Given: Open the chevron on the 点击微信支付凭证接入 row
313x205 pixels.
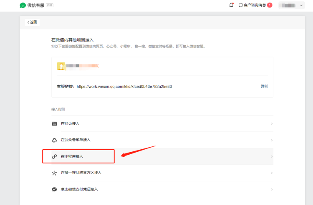Looking at the screenshot, I should pyautogui.click(x=272, y=189).
